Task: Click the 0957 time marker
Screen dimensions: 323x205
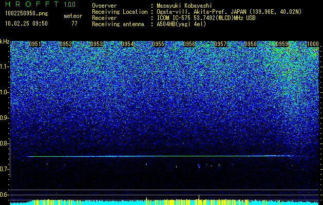Action: [220, 44]
